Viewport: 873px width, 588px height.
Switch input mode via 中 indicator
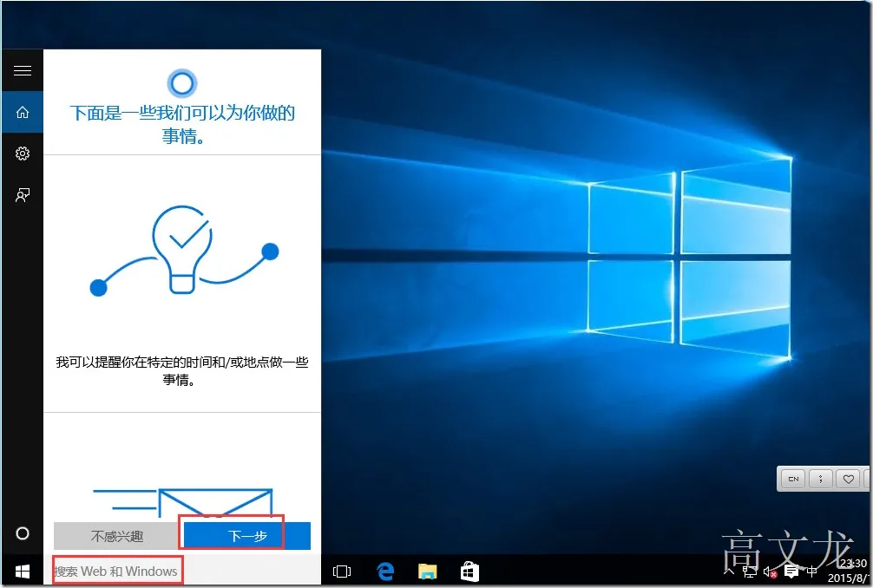[811, 572]
